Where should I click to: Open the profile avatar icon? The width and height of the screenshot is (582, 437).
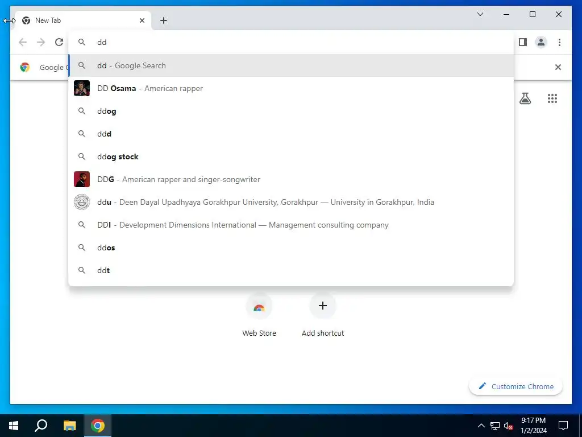[541, 42]
